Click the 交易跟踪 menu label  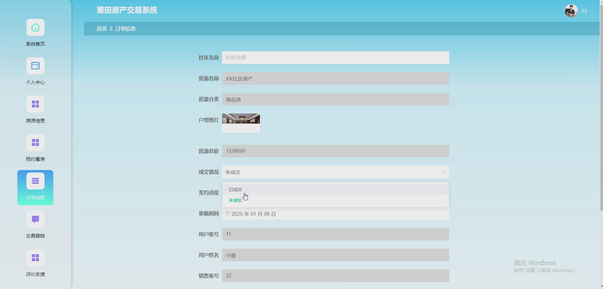pyautogui.click(x=35, y=236)
